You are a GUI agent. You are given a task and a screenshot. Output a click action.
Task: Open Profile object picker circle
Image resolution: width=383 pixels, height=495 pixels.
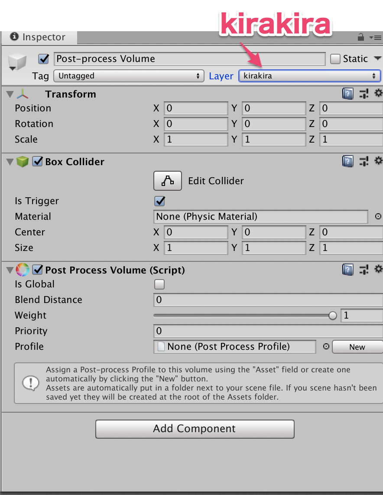(x=326, y=346)
